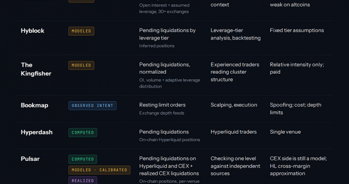Click 'Resting limit orders' cell

[162, 105]
